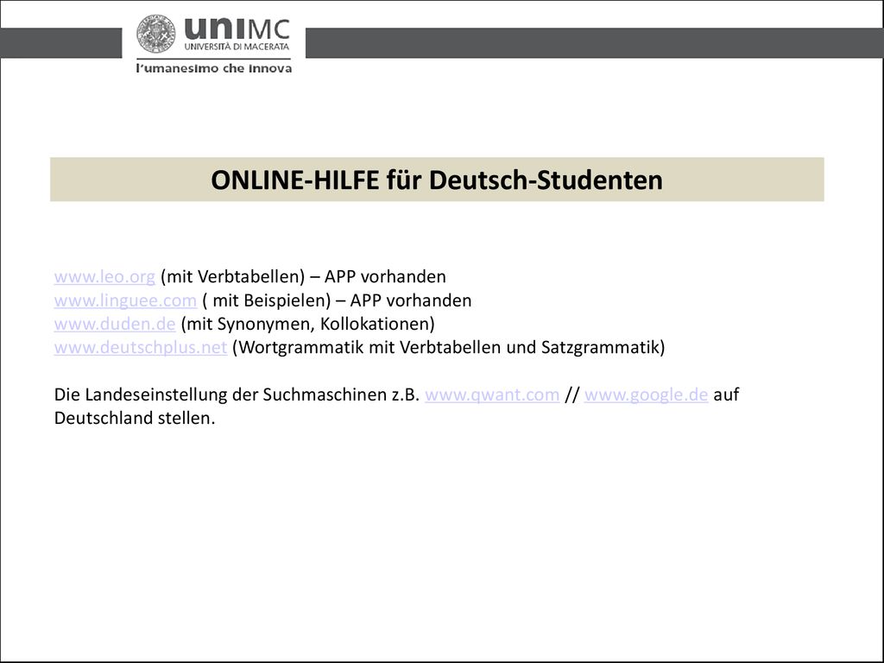The width and height of the screenshot is (884, 663).
Task: Click the "Deutschland stellen." text line
Action: point(135,419)
